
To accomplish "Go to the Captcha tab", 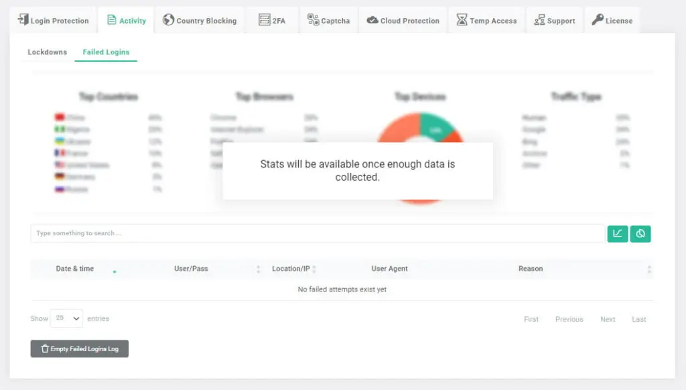I will pyautogui.click(x=329, y=21).
